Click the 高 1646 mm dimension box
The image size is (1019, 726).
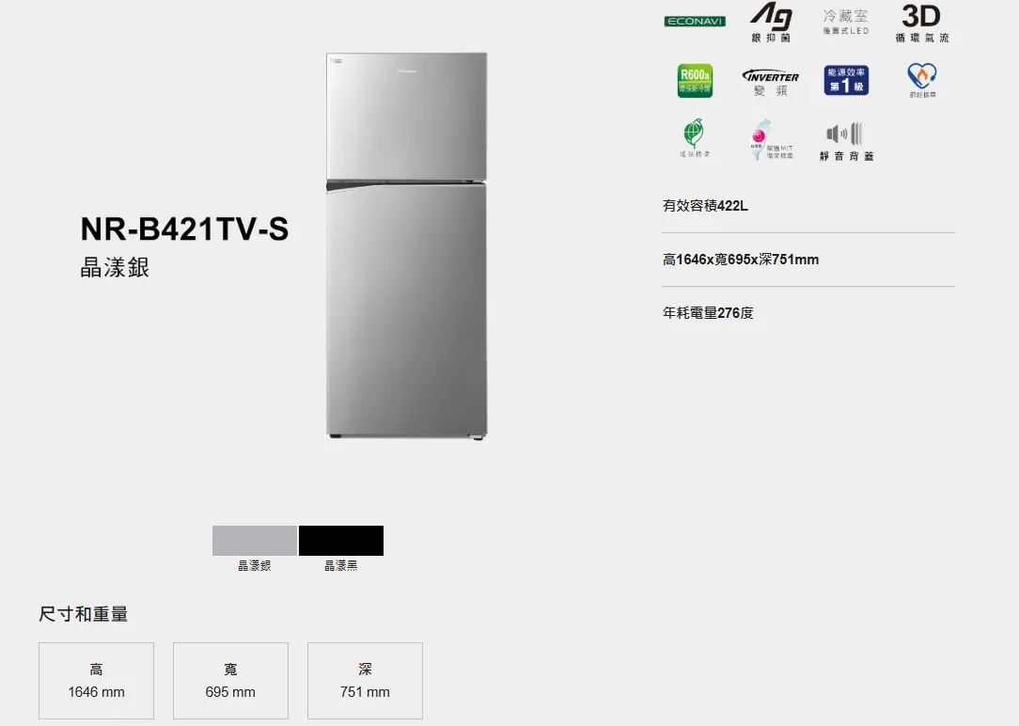[x=96, y=681]
